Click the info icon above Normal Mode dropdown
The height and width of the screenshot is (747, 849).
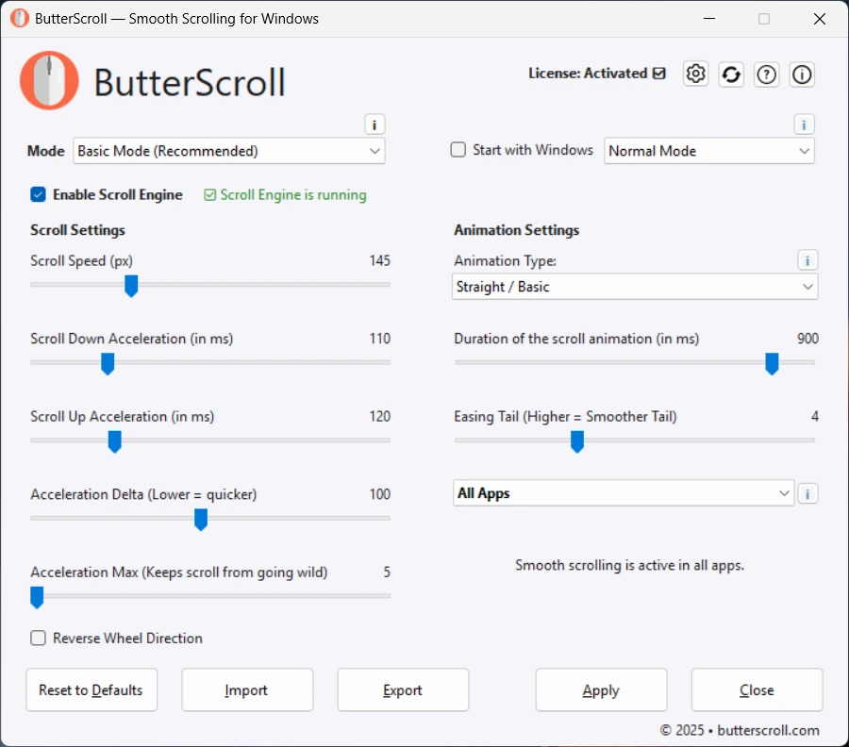pos(804,125)
